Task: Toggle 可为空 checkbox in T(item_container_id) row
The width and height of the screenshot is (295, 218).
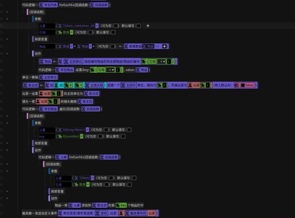Action: point(116,26)
